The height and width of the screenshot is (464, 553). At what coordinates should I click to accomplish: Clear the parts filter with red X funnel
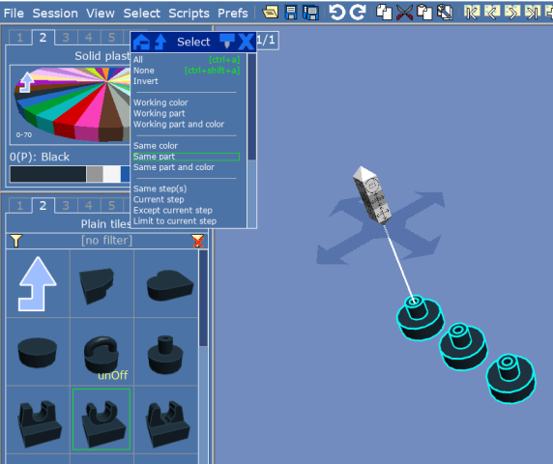point(197,241)
